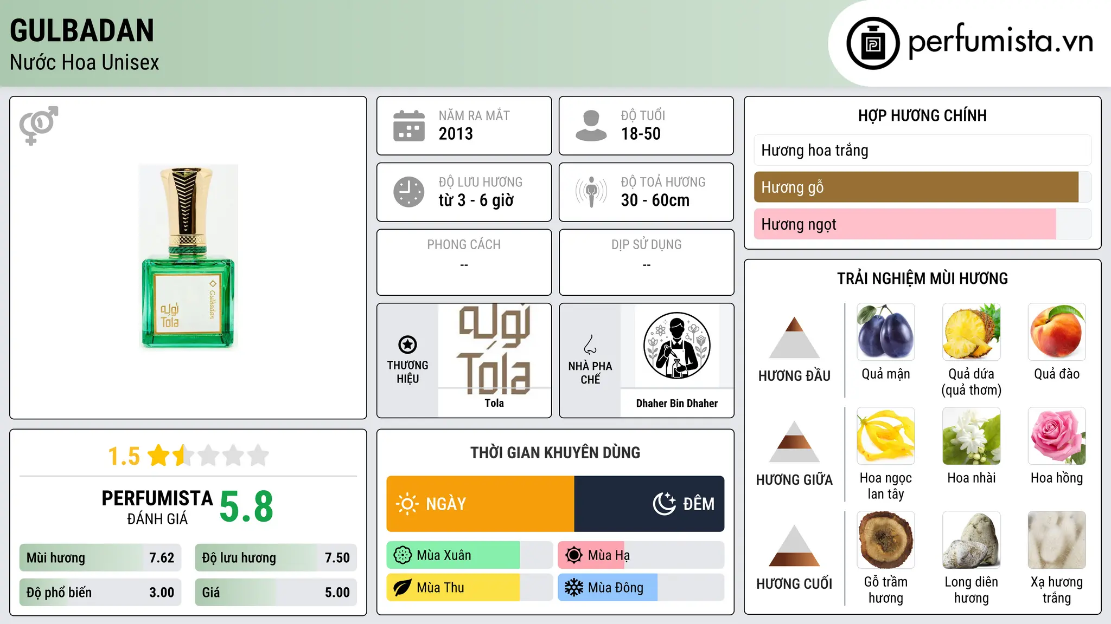Select the Quả mận plum note image

886,332
